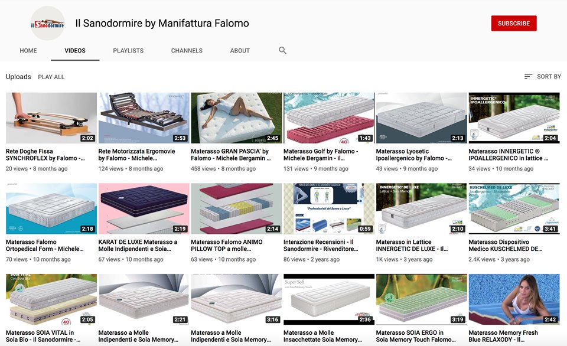Click '86 views • 2 years ago' text
Image resolution: width=567 pixels, height=346 pixels.
point(311,260)
